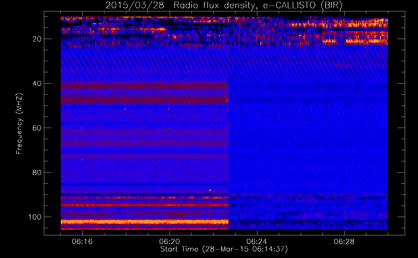Click the 60 frequency tick label
This screenshot has height=258, width=418.
point(37,128)
